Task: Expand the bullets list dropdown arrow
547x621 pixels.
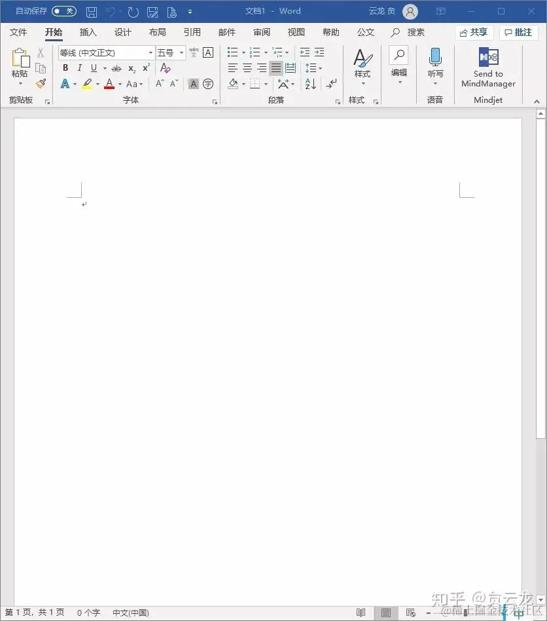Action: pos(243,52)
